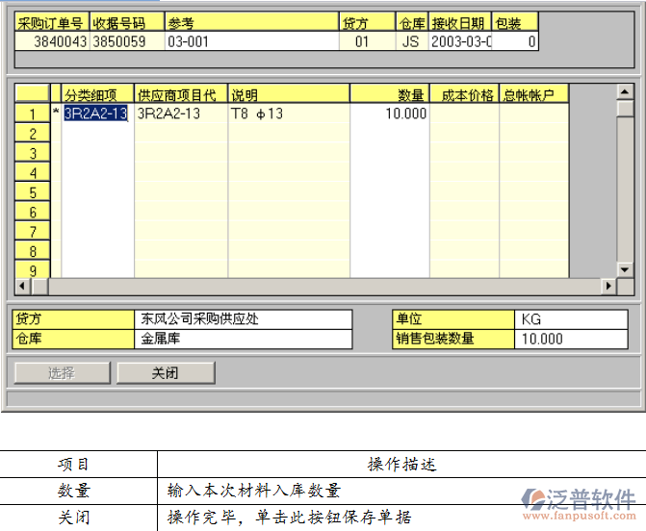Select the 分类细项 cell containing 3R2A2-13
The height and width of the screenshot is (531, 646).
[96, 114]
